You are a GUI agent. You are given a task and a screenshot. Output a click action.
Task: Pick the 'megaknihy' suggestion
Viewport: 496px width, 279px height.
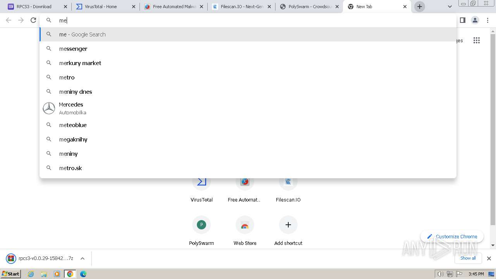[x=248, y=139]
